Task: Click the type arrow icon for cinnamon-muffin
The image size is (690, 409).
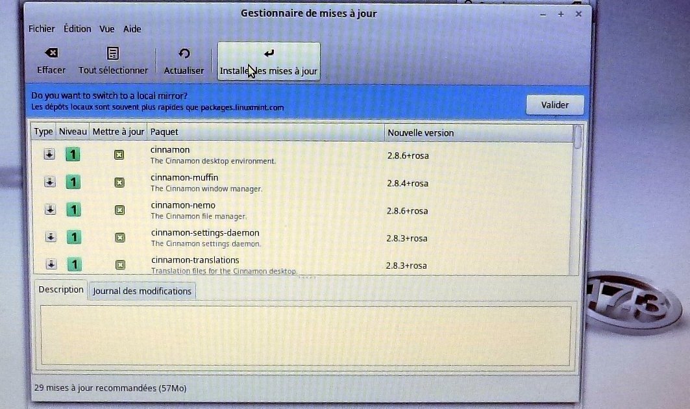Action: (49, 182)
